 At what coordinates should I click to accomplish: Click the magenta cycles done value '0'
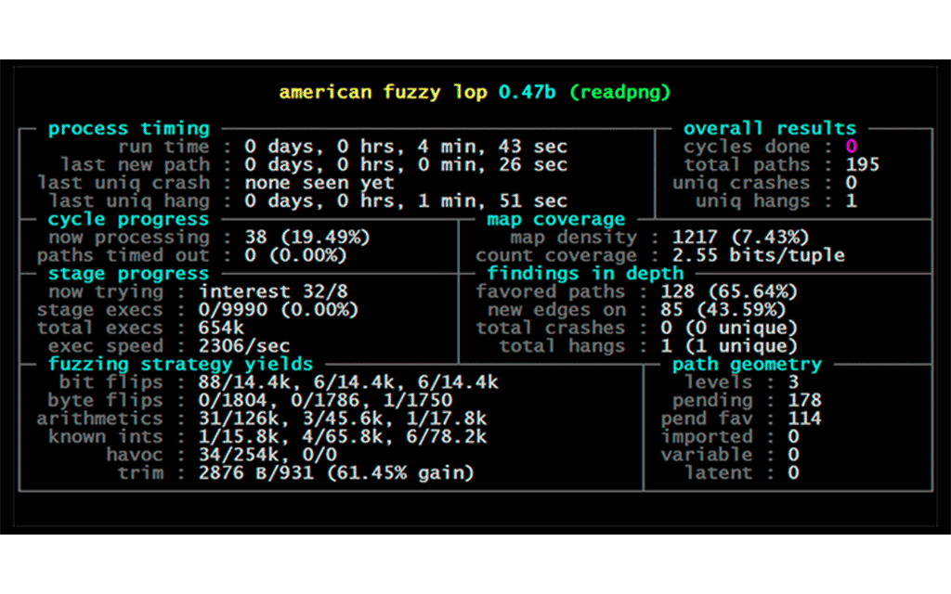coord(852,148)
